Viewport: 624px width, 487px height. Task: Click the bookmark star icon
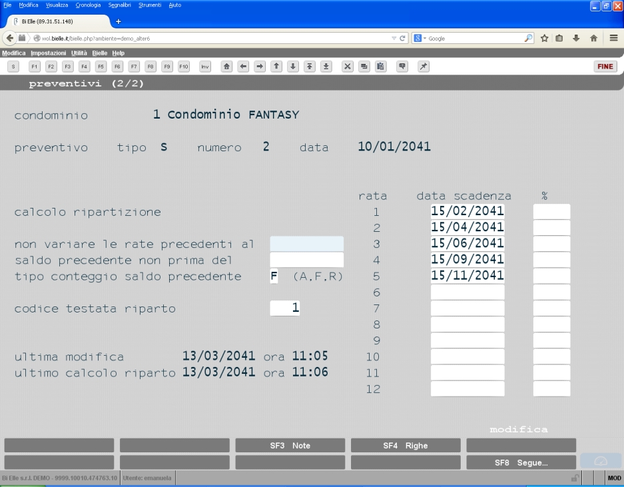(x=544, y=38)
